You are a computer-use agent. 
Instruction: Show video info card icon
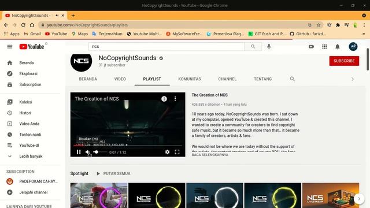pos(164,99)
